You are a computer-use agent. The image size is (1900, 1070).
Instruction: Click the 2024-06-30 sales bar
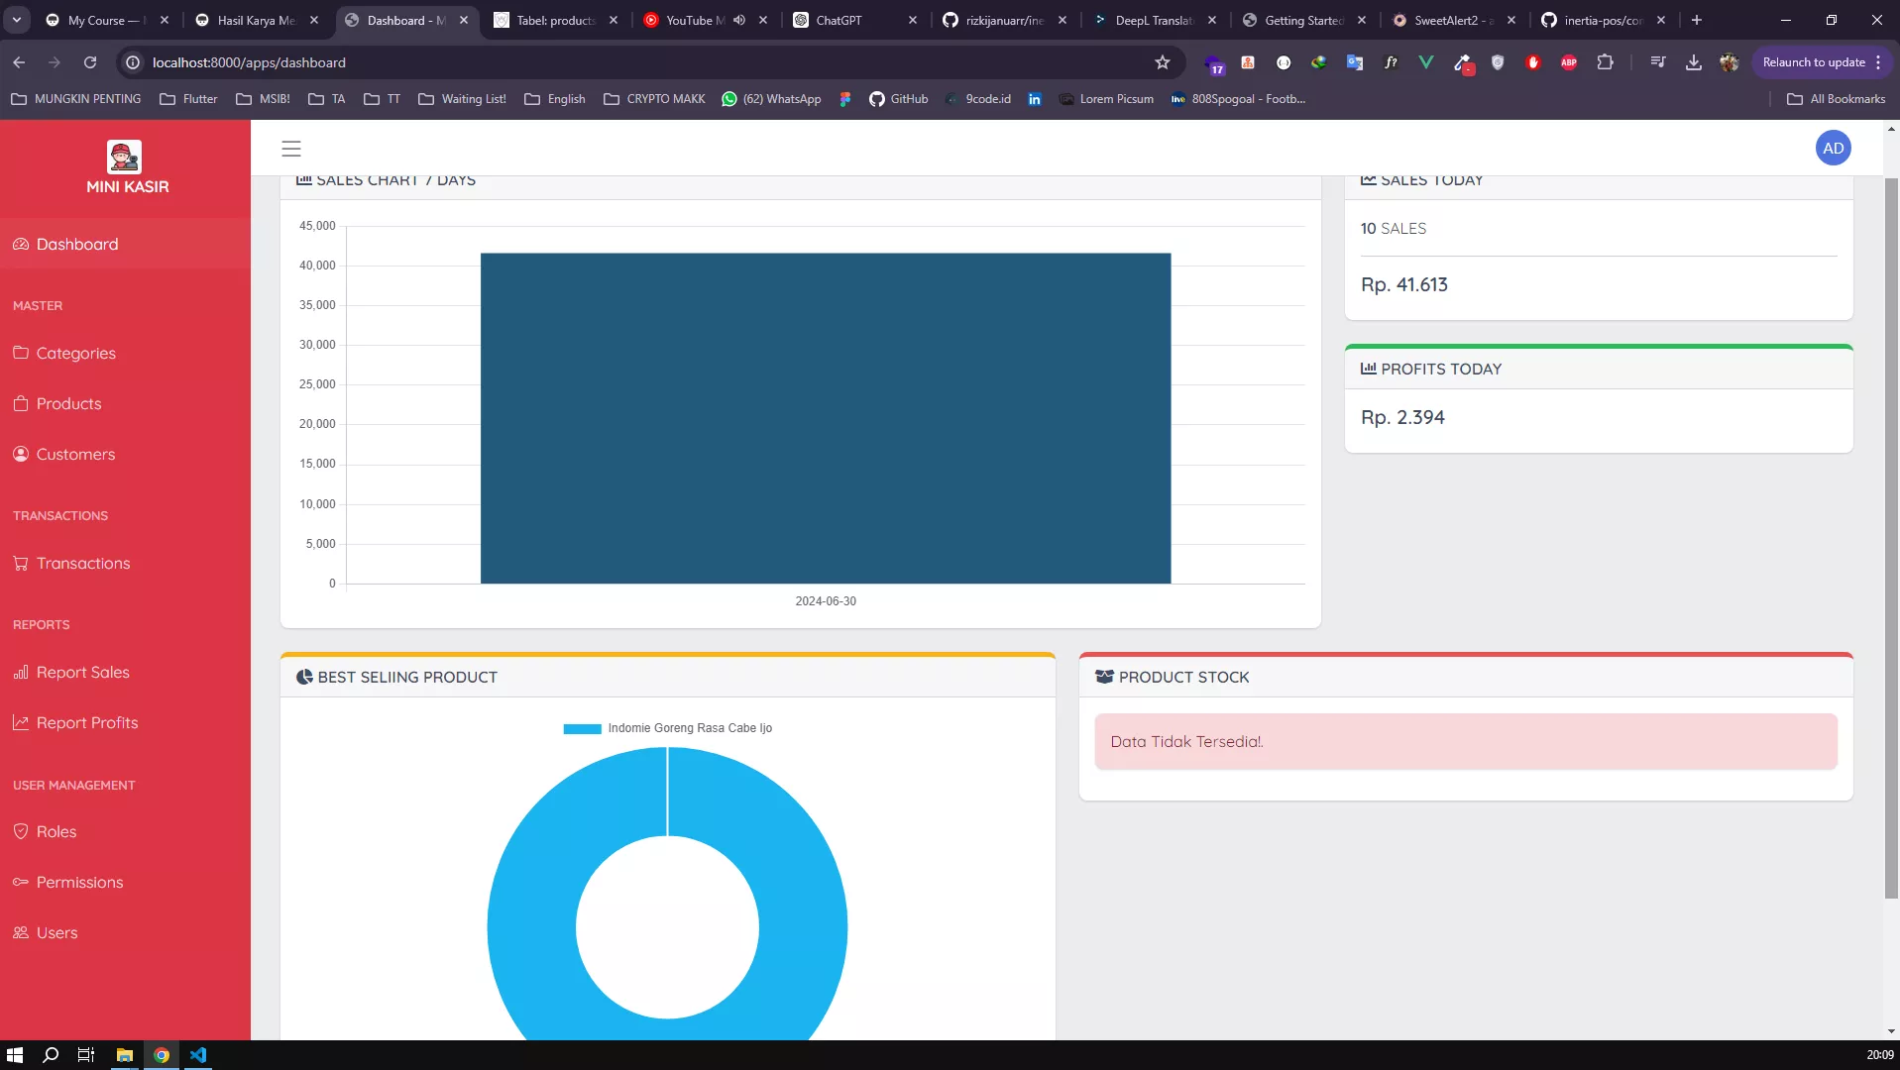tap(826, 418)
